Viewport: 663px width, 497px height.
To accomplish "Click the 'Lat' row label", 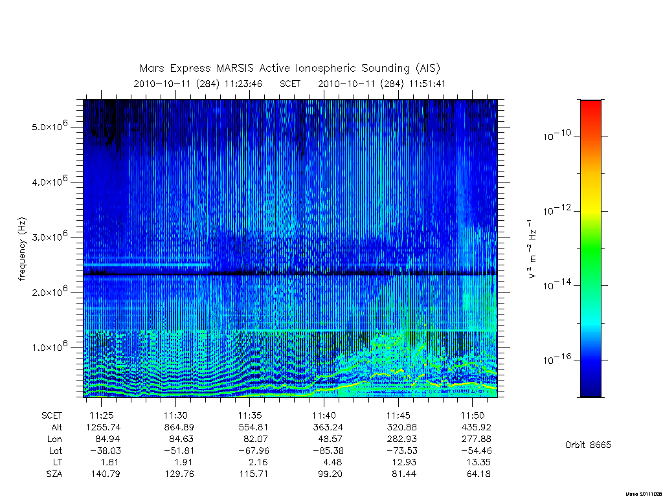I will click(x=56, y=450).
